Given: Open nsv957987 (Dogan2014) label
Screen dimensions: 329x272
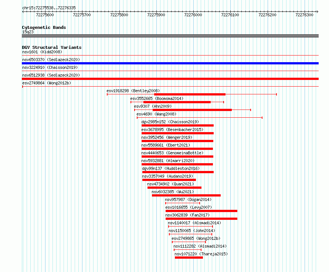Looking at the screenshot, I should tap(188, 199).
